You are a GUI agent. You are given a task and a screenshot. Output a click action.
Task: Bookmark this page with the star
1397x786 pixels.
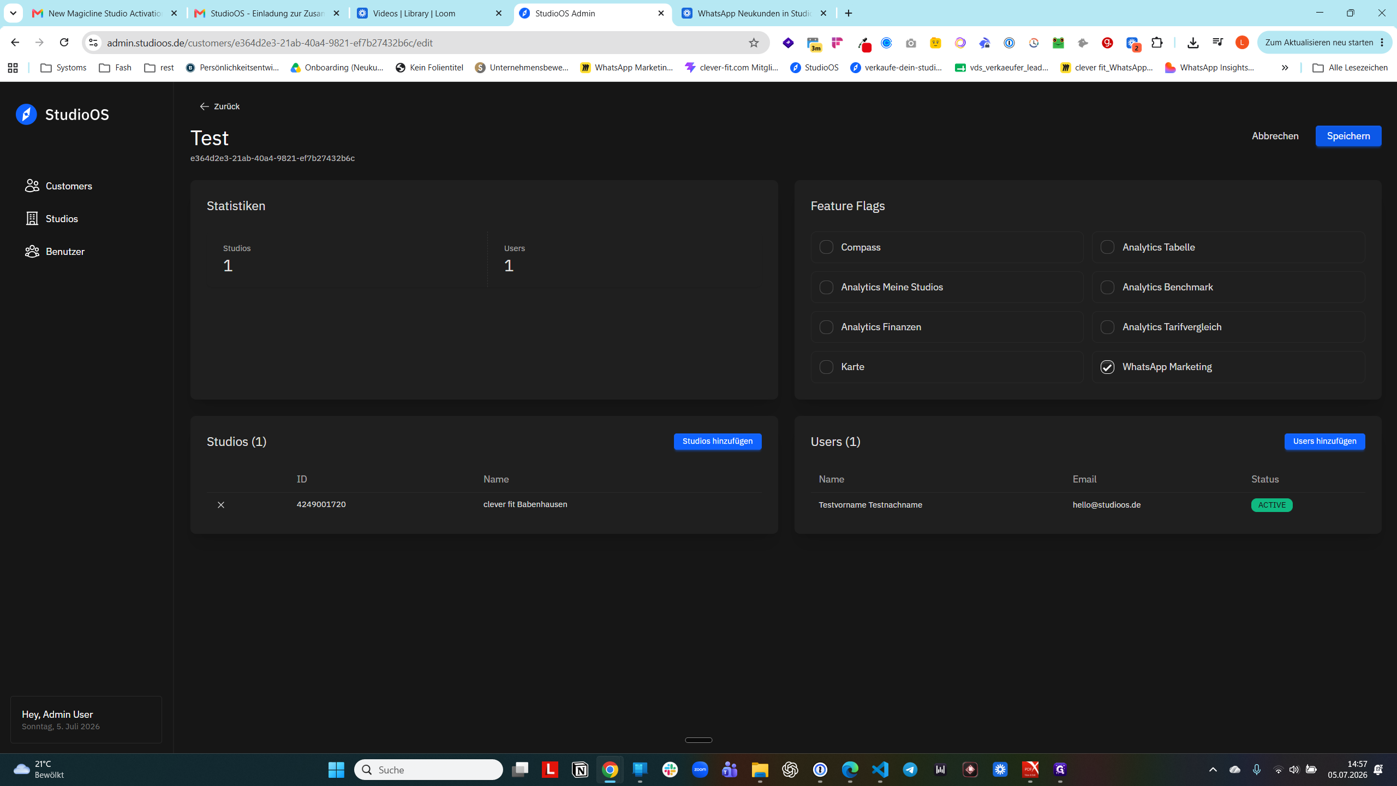(754, 43)
